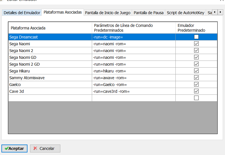
Task: Open the Detalles del Emulador tab
Action: click(x=22, y=13)
